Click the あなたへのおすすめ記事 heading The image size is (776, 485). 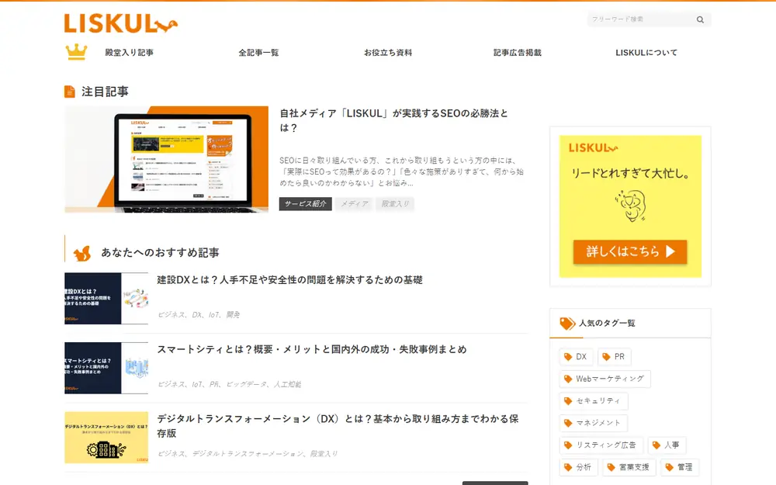(x=160, y=253)
